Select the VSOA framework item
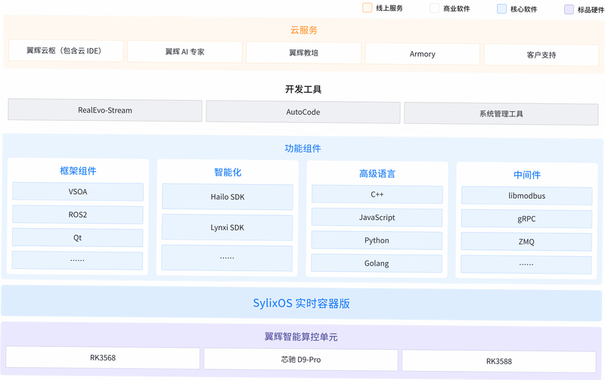The width and height of the screenshot is (605, 380). pos(78,192)
